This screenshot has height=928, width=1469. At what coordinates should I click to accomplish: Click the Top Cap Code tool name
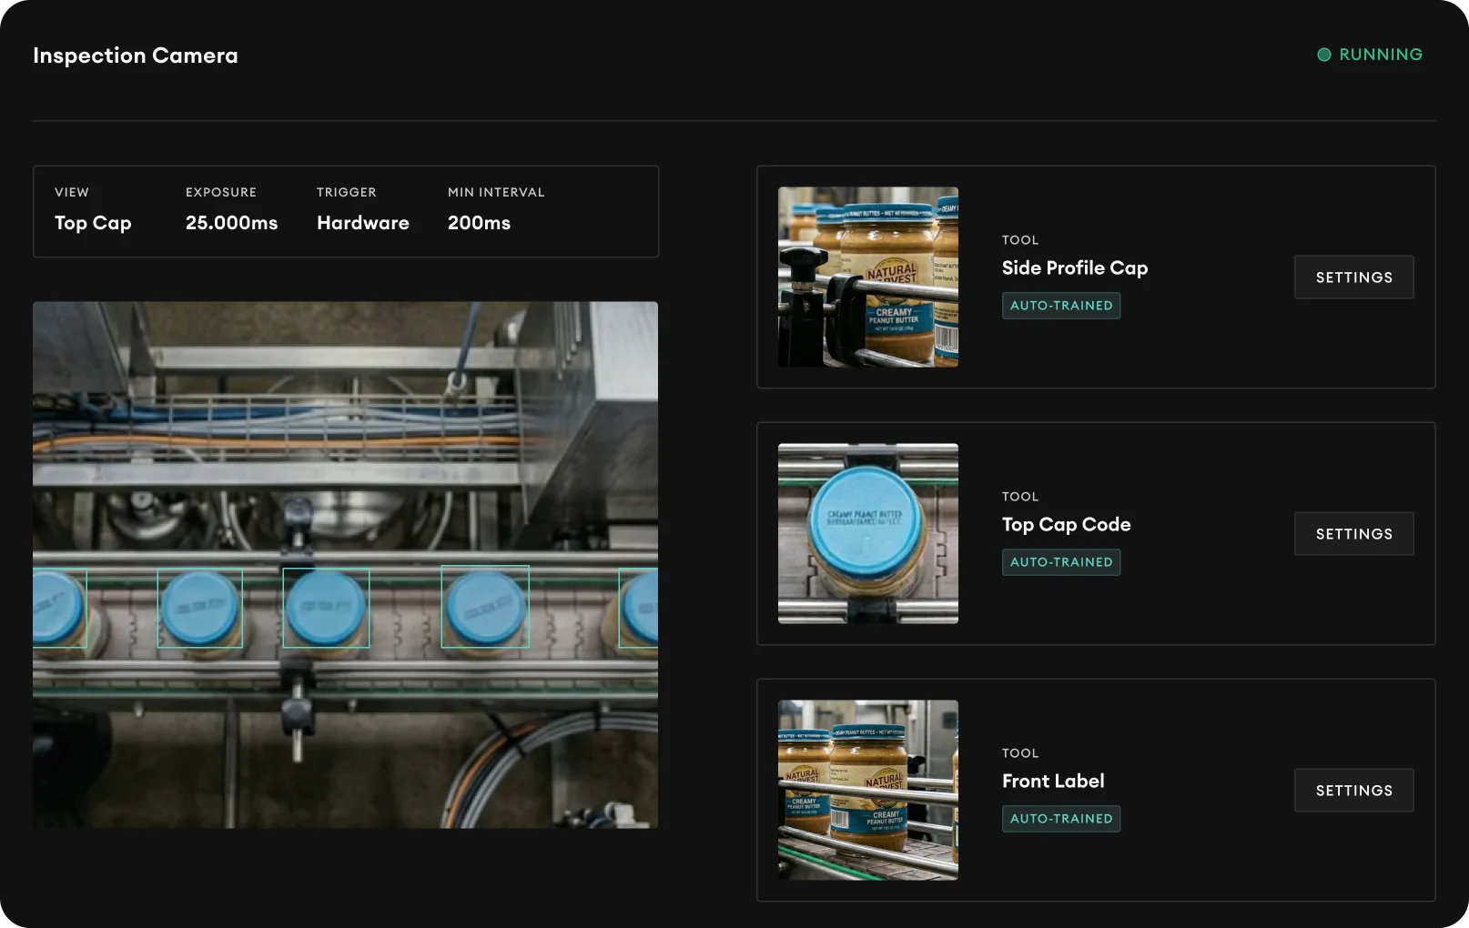click(1066, 525)
